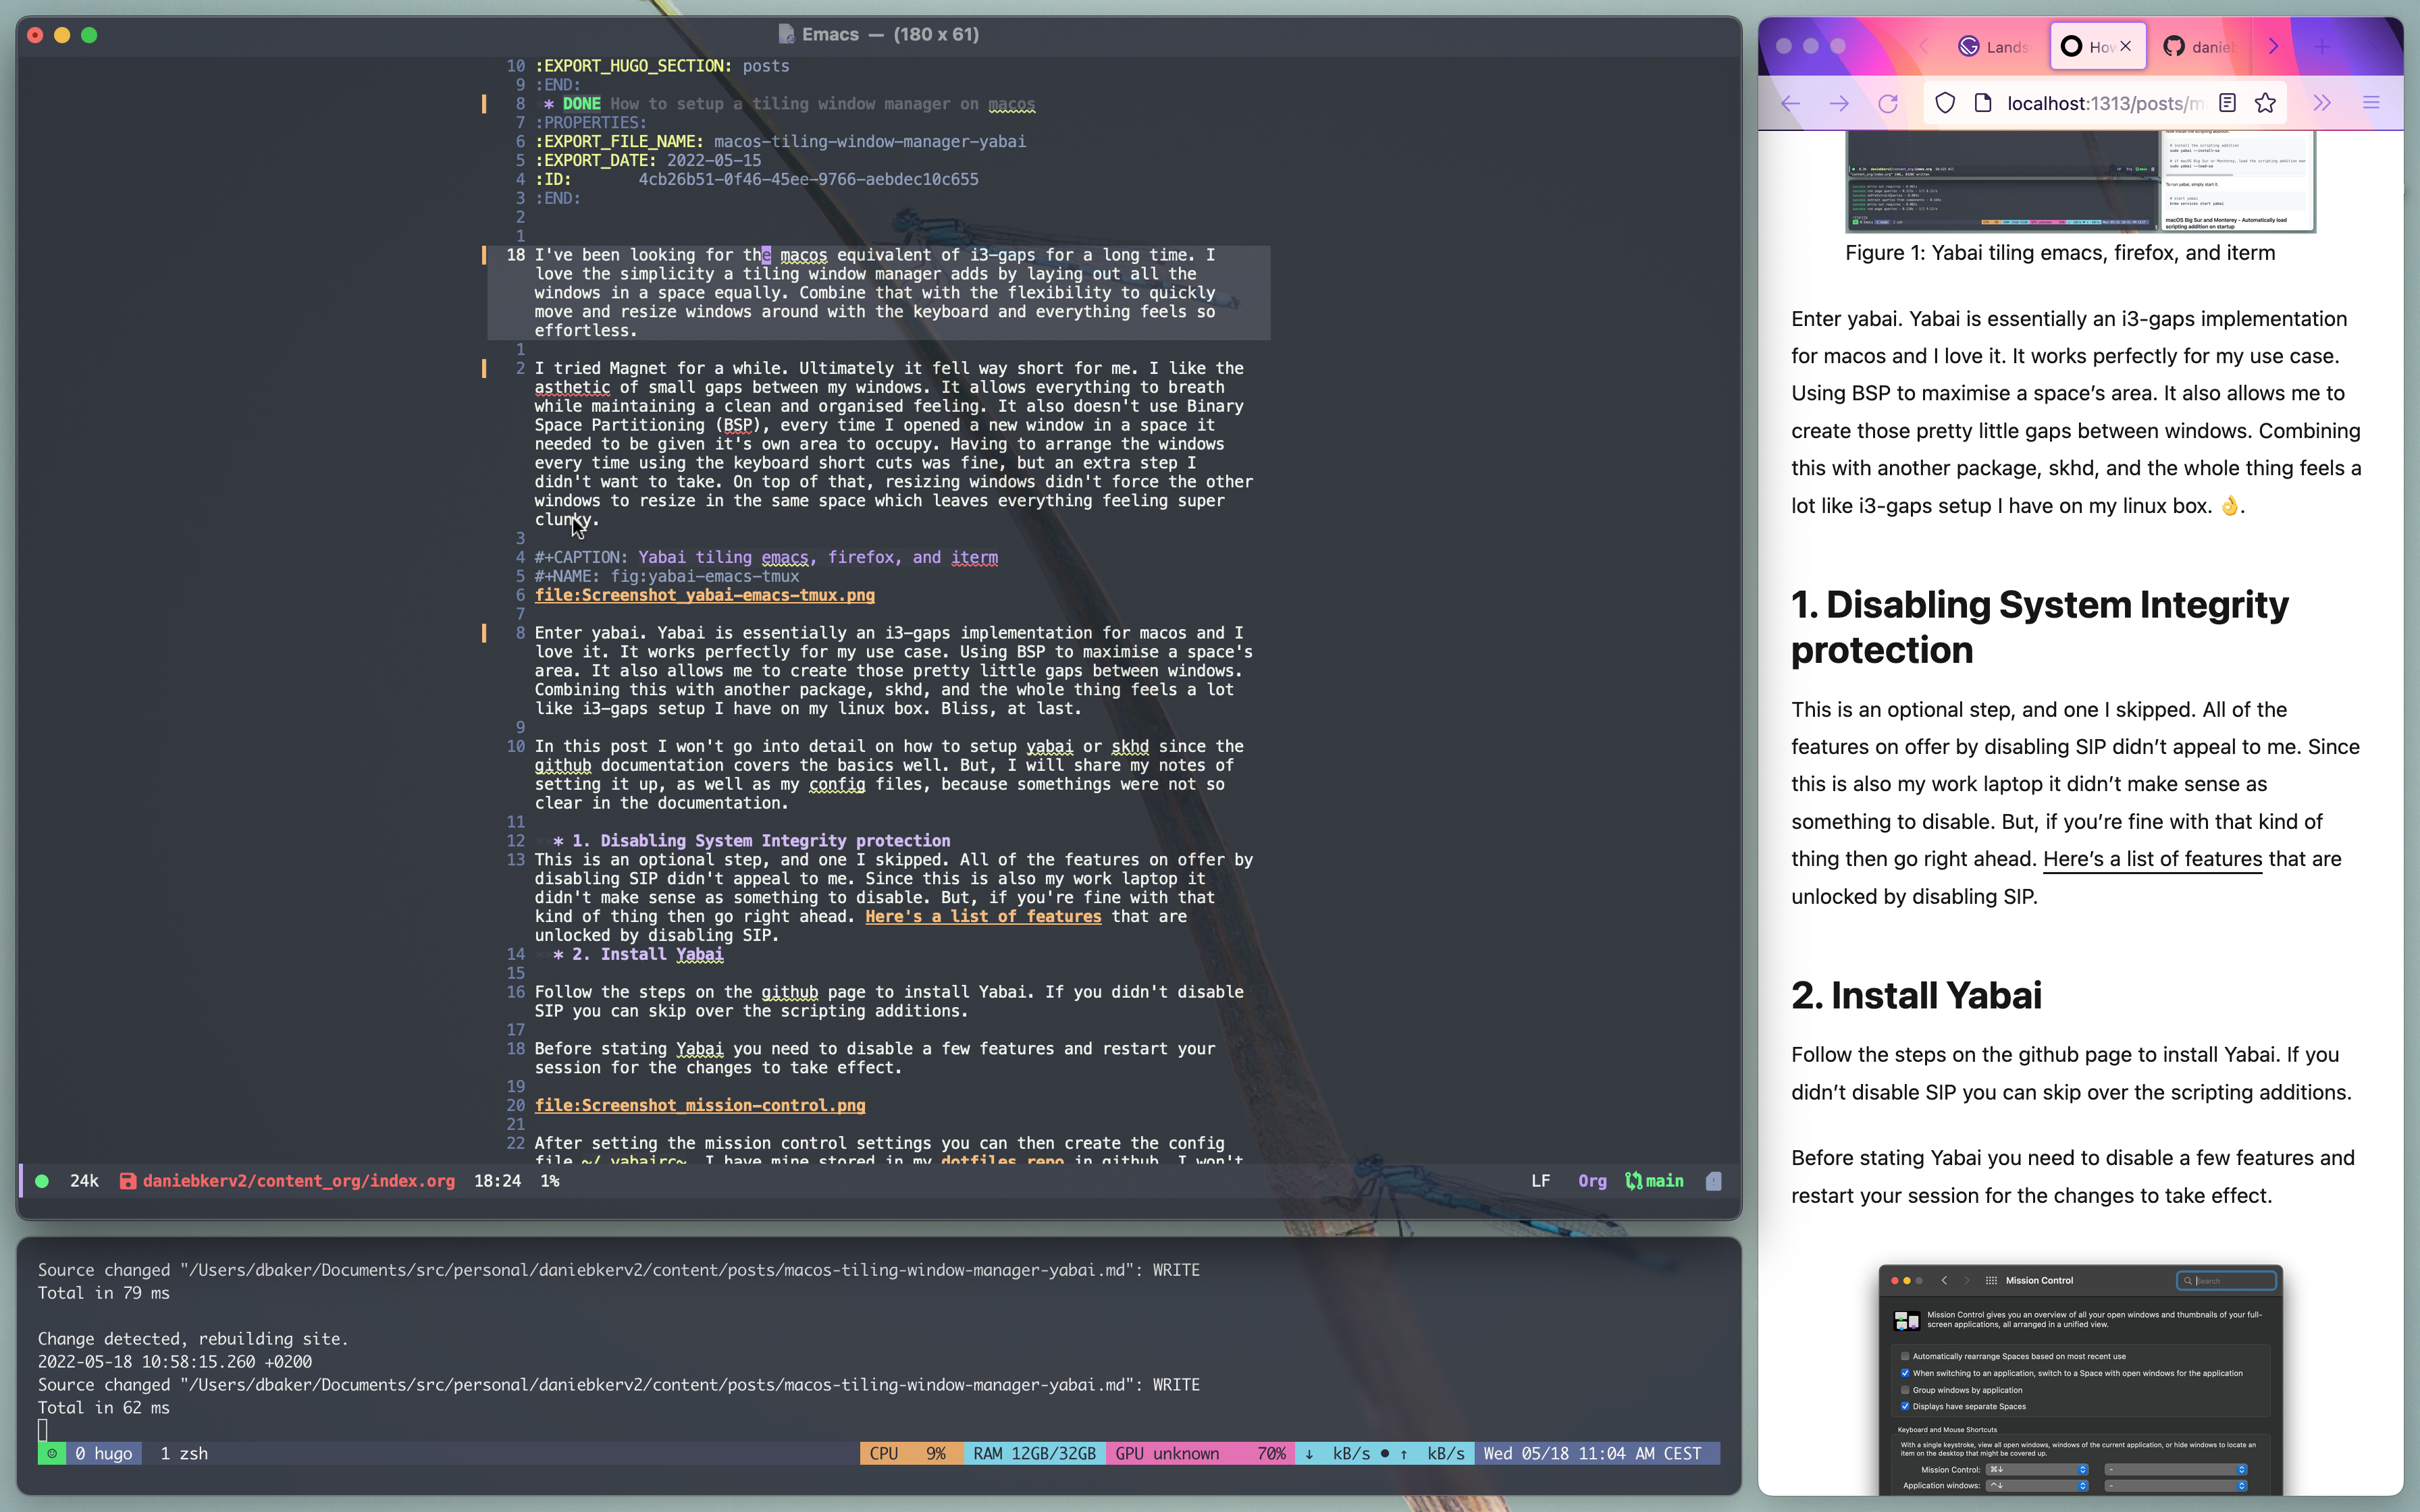Switch to the 'Lands' Gatsby tab
The height and width of the screenshot is (1512, 2420).
coord(1993,46)
